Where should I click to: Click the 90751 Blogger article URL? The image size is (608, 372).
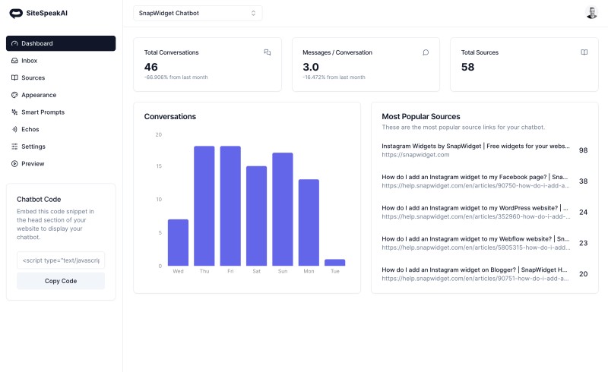(x=475, y=279)
